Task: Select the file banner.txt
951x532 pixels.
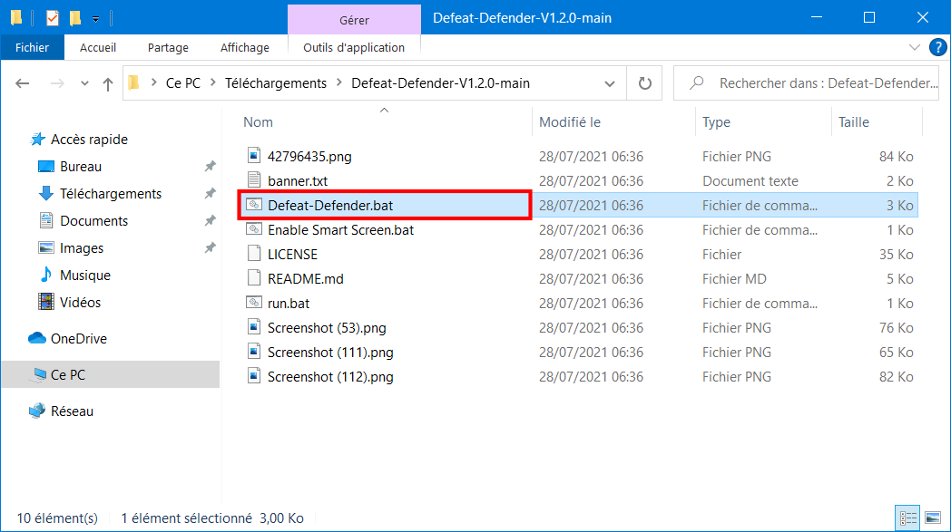Action: [298, 181]
